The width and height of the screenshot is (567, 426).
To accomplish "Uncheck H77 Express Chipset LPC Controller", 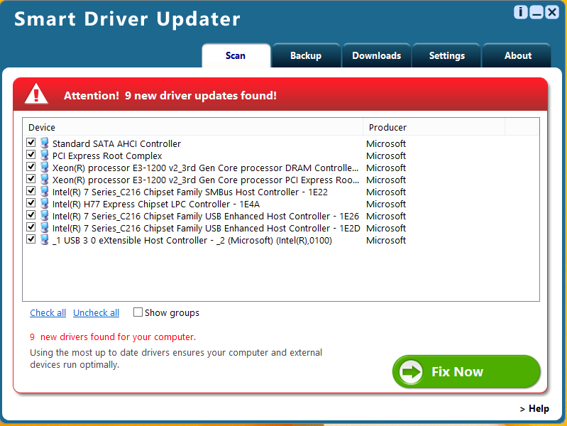I will click(31, 202).
